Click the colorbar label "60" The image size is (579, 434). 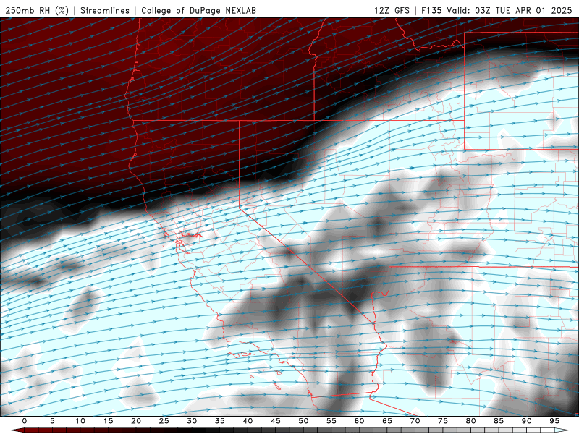pos(359,421)
